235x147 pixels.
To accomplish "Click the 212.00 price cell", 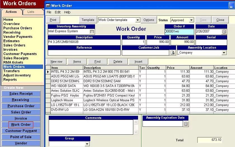I will pyautogui.click(x=178, y=105).
